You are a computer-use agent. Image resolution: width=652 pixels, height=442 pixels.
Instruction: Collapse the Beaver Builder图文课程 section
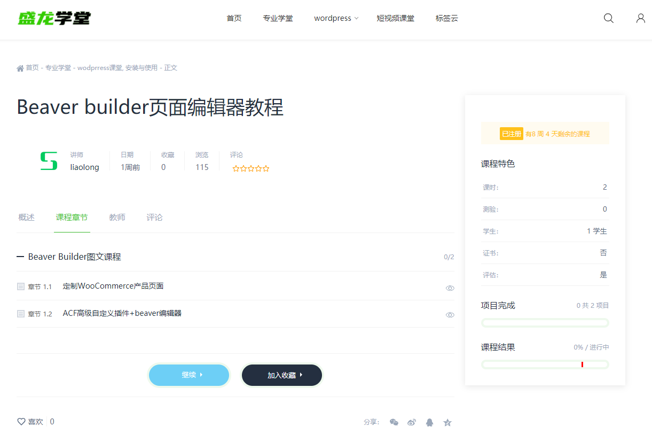coord(20,257)
